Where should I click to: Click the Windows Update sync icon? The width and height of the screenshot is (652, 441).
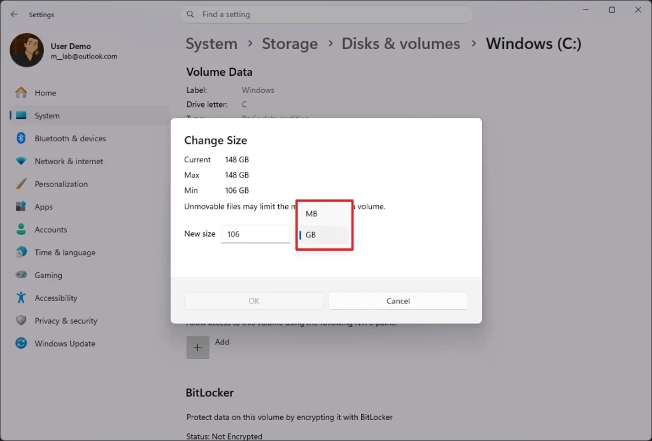(21, 344)
